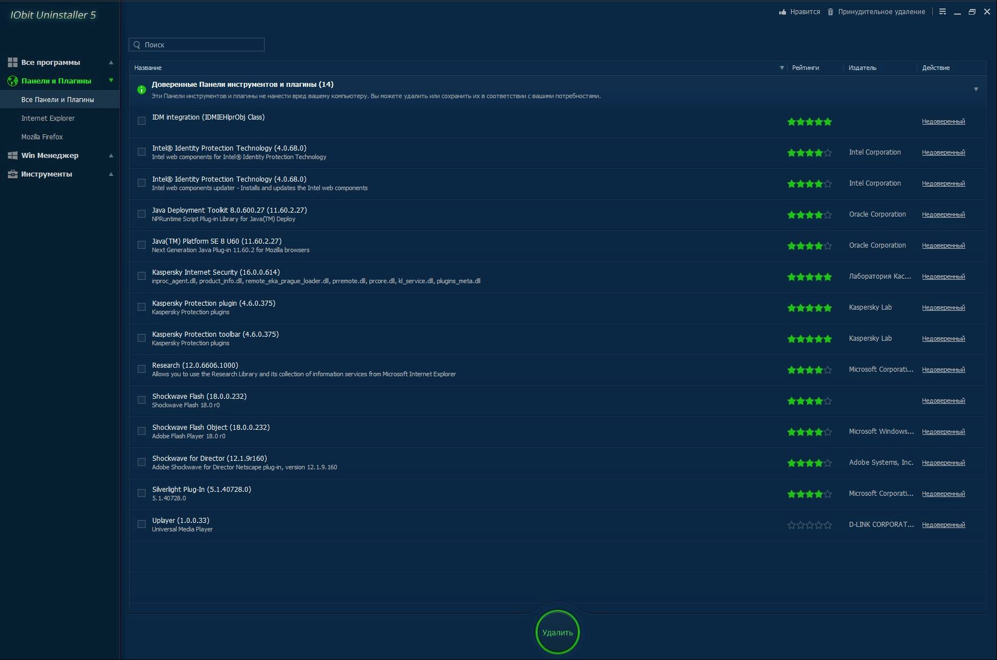Click the Рейтинги column header
The image size is (997, 660).
point(805,68)
